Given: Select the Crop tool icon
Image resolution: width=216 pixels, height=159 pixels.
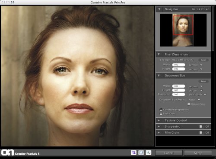Looking at the screenshot, I should coord(133,153).
